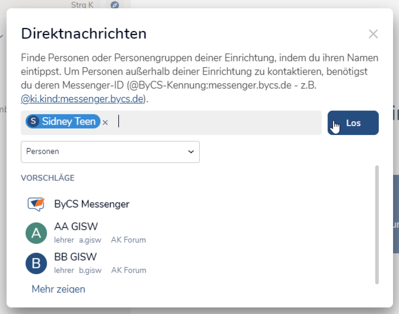Click the S avatar in the recipient chip

coord(33,121)
